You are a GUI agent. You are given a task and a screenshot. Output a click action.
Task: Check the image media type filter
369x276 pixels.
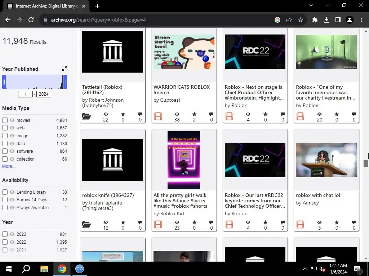point(5,135)
